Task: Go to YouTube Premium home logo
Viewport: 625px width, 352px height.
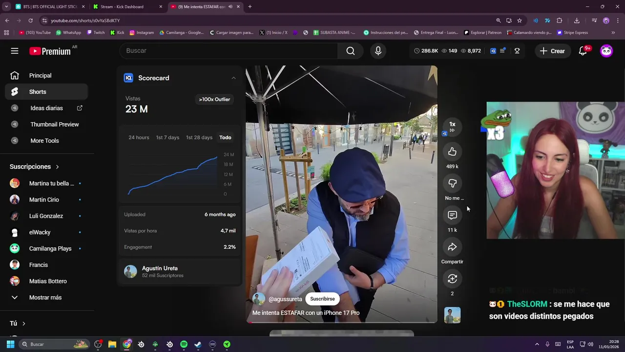Action: 50,51
